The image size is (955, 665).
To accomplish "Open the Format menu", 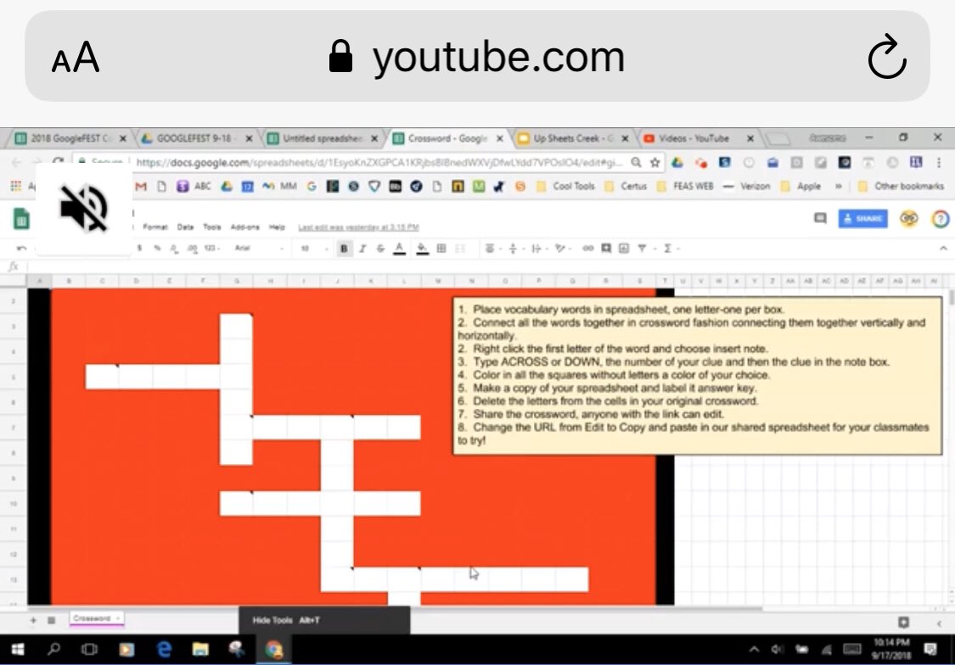I will click(155, 227).
